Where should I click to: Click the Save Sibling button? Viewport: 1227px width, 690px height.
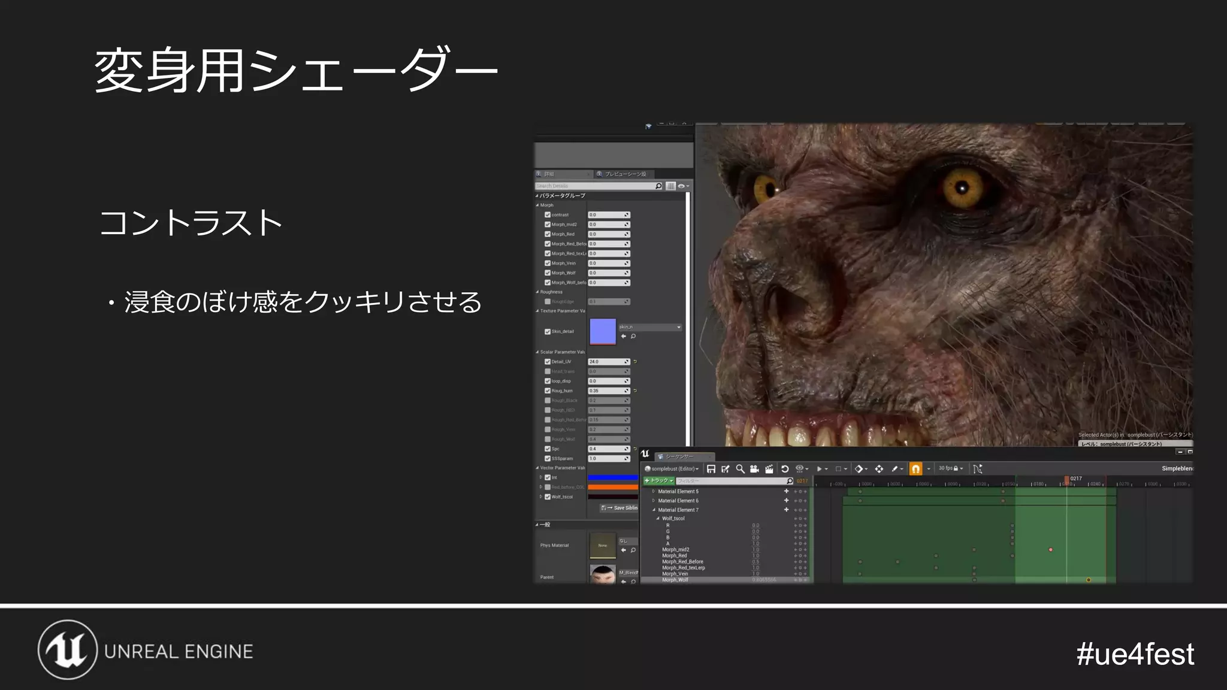tap(619, 508)
